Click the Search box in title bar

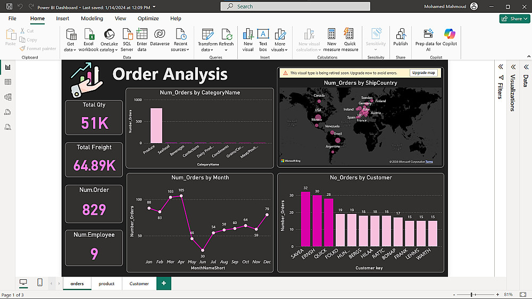(295, 6)
